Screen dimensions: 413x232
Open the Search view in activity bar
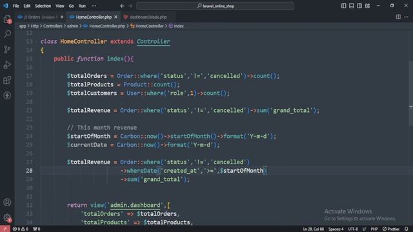point(7,34)
